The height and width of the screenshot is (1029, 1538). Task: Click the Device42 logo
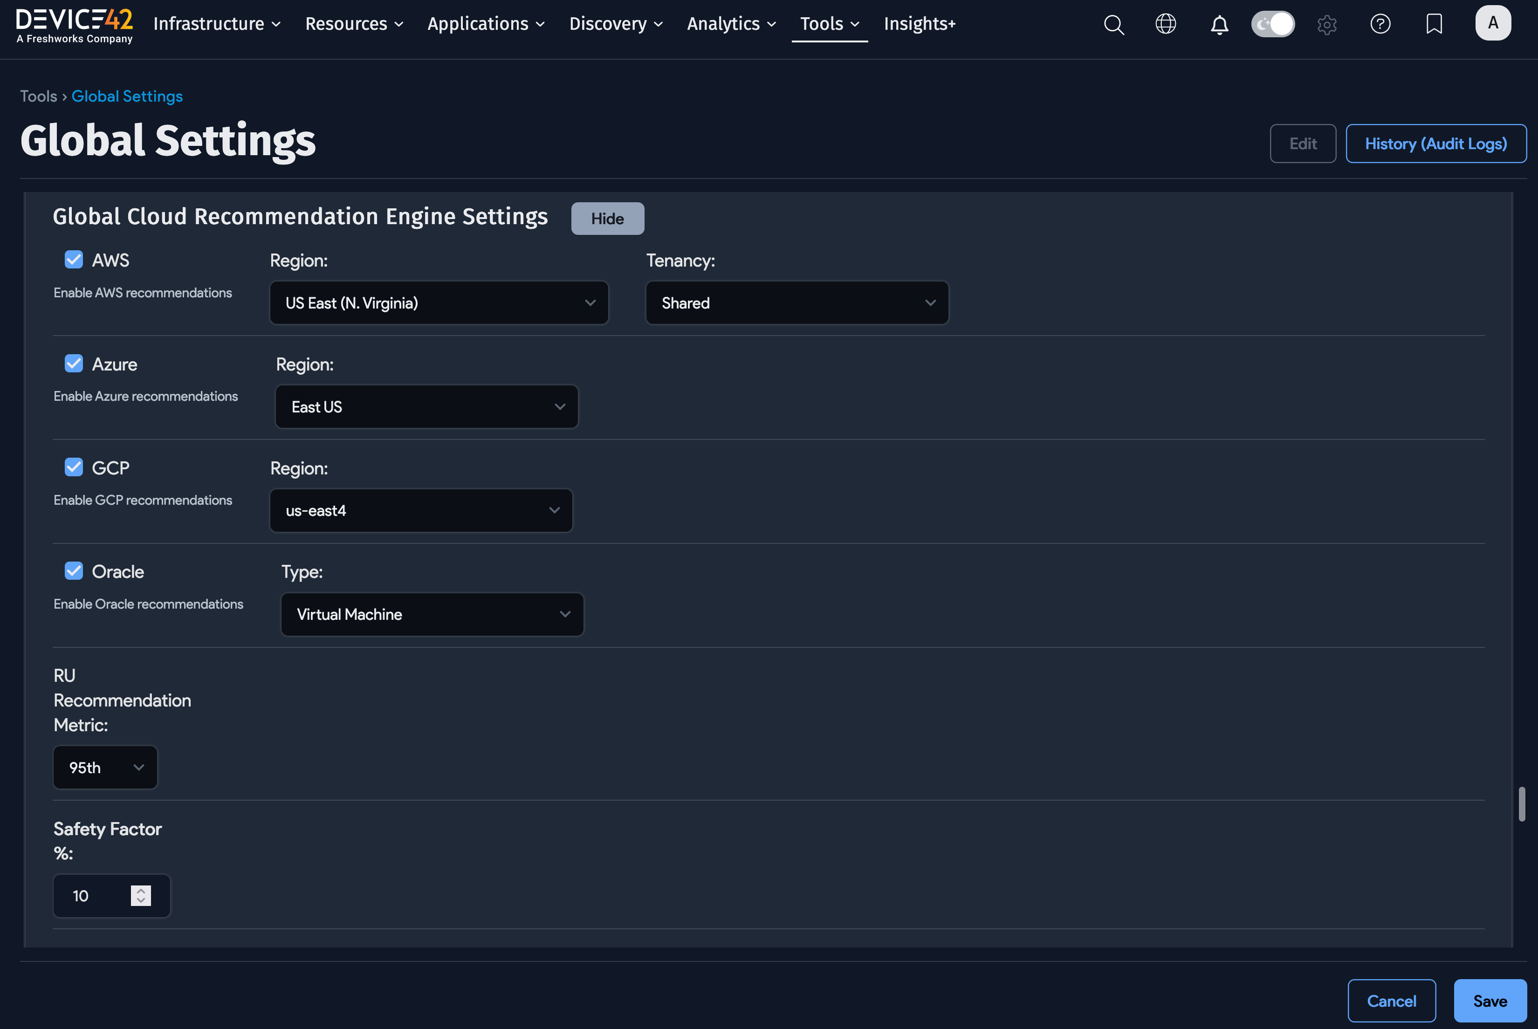click(x=74, y=25)
